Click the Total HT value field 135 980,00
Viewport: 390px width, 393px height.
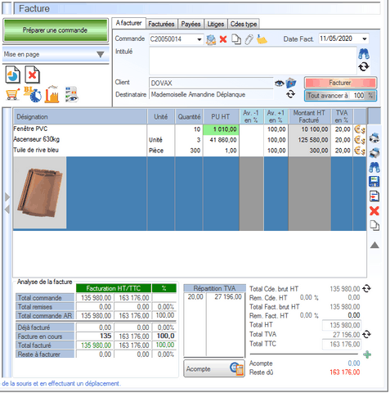pyautogui.click(x=342, y=325)
